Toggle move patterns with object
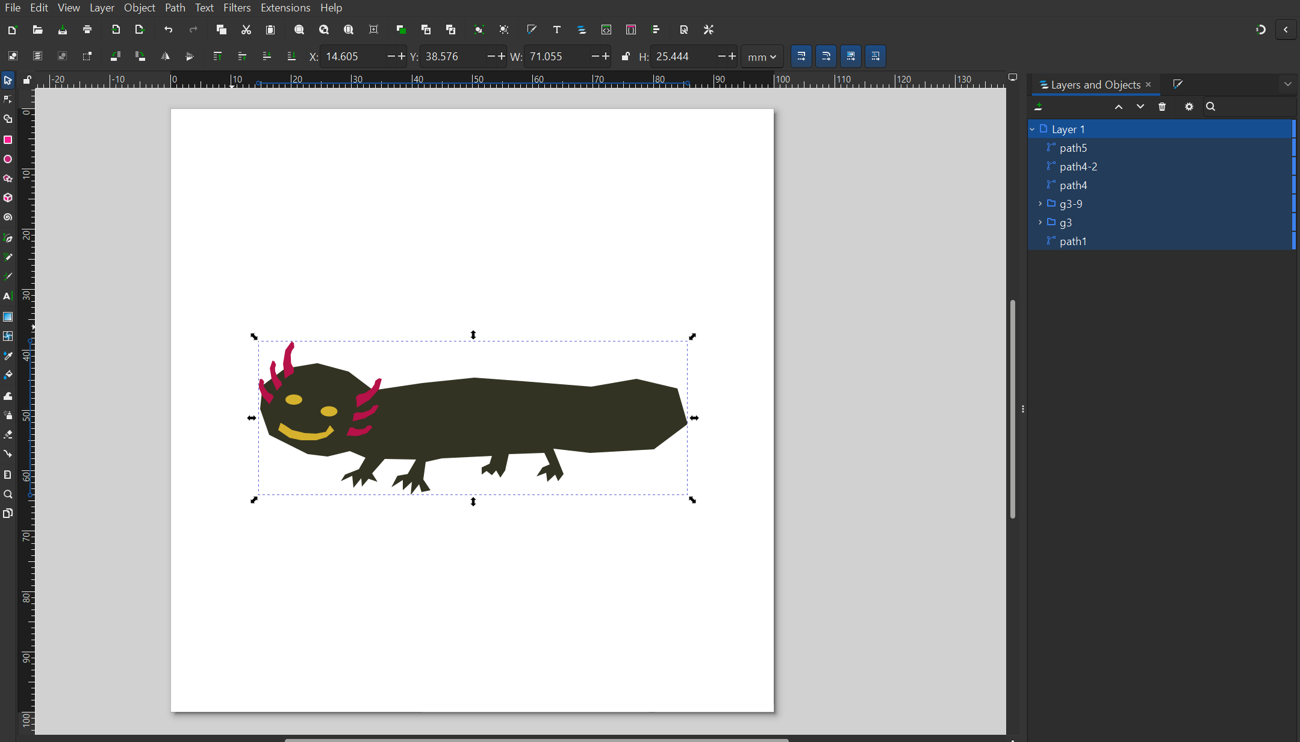This screenshot has height=742, width=1300. click(875, 56)
